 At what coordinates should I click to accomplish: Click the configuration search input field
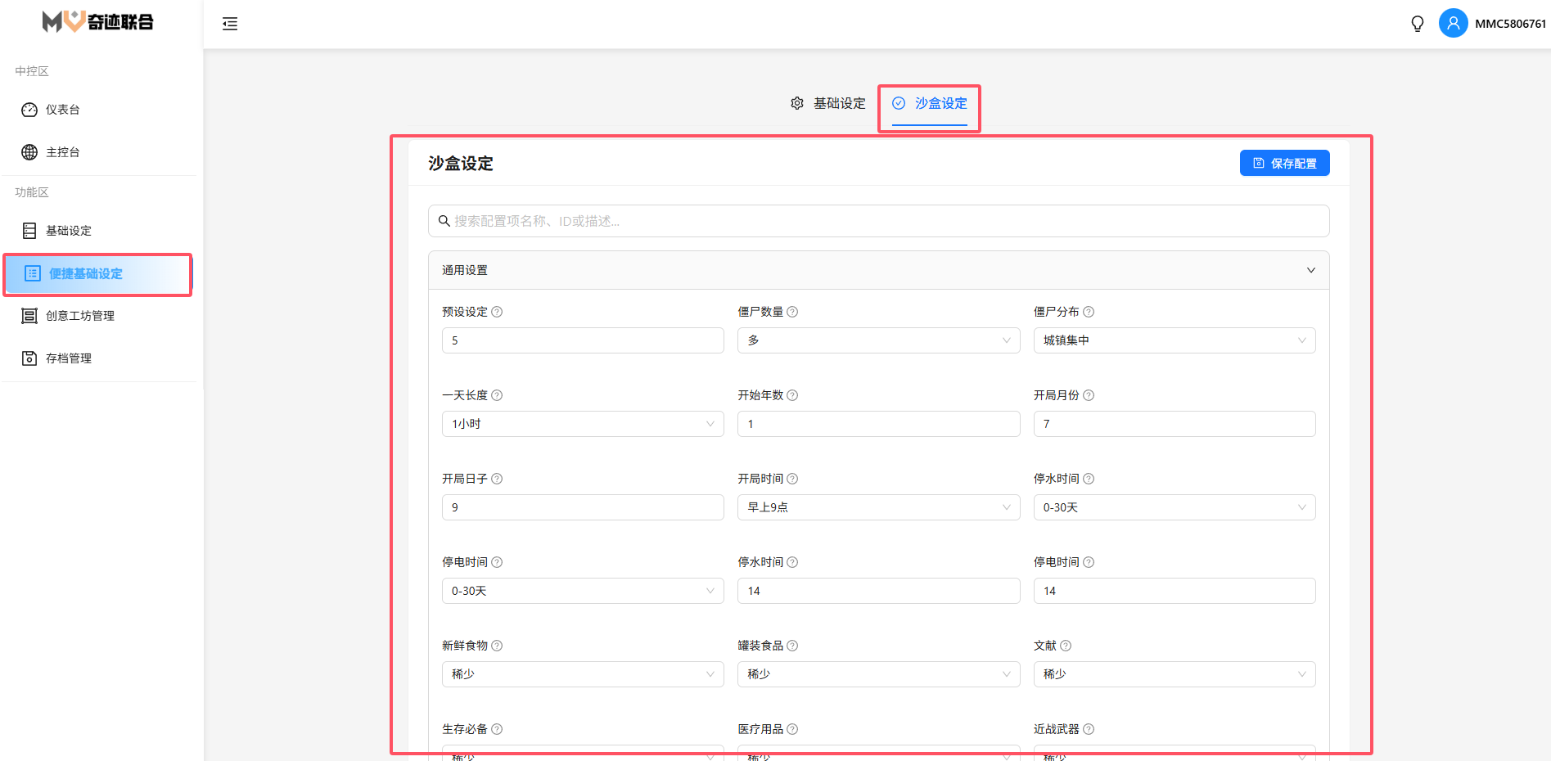tap(878, 221)
